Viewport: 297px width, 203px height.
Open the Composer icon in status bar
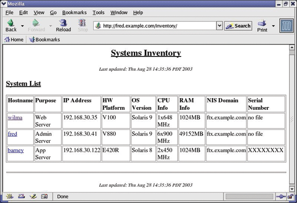click(x=33, y=197)
